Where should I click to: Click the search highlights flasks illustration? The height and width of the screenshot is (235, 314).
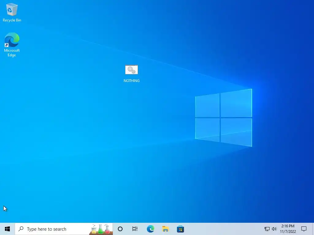point(101,229)
